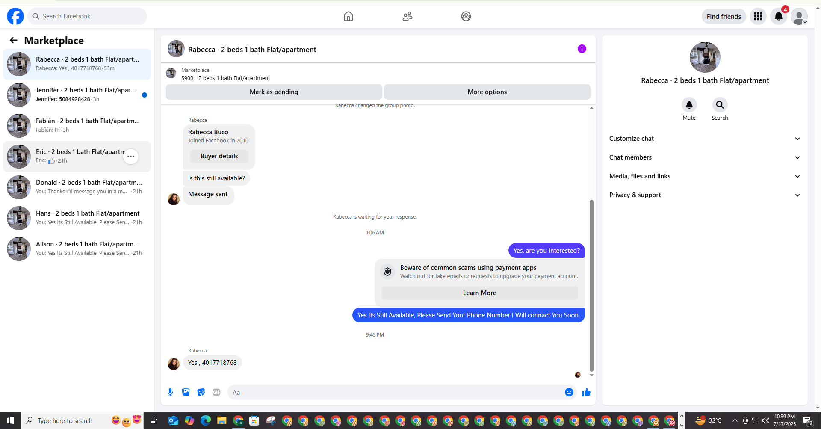Choose a sticker from the sticker icon
Viewport: 821px width, 429px height.
tap(201, 392)
